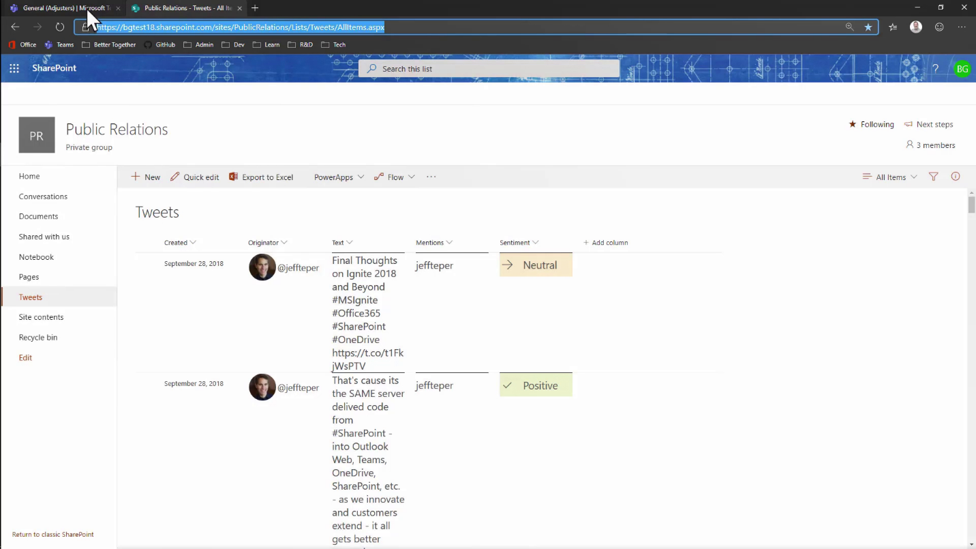Click jeffteper avatar in SAME server row
This screenshot has height=549, width=976.
point(262,387)
